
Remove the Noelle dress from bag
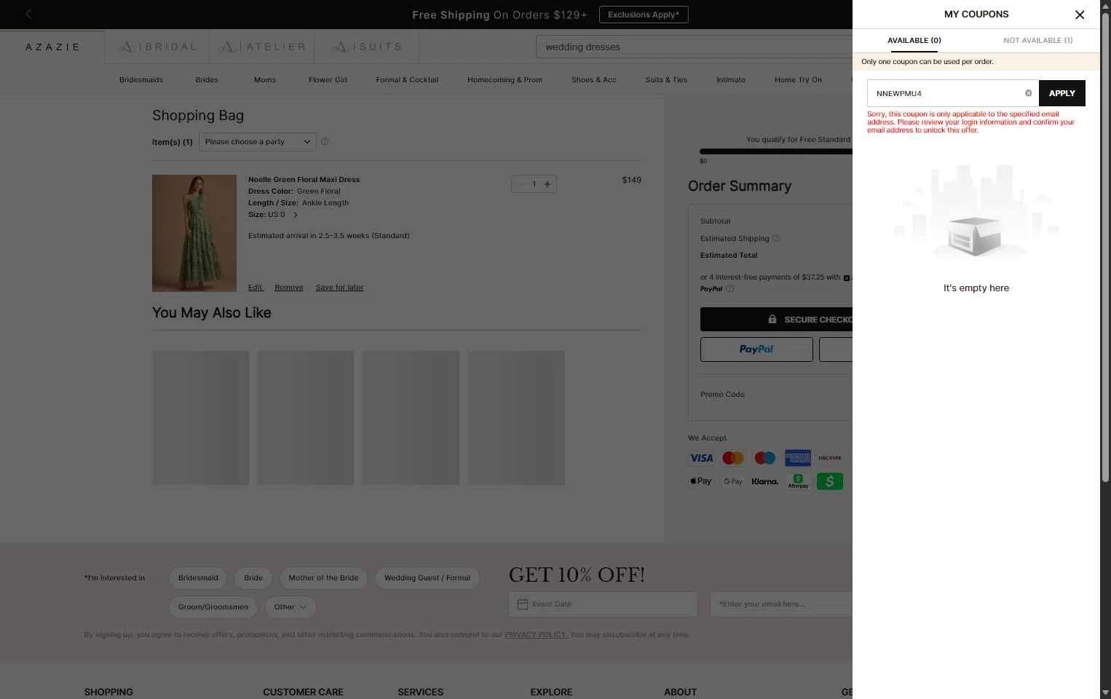(289, 288)
